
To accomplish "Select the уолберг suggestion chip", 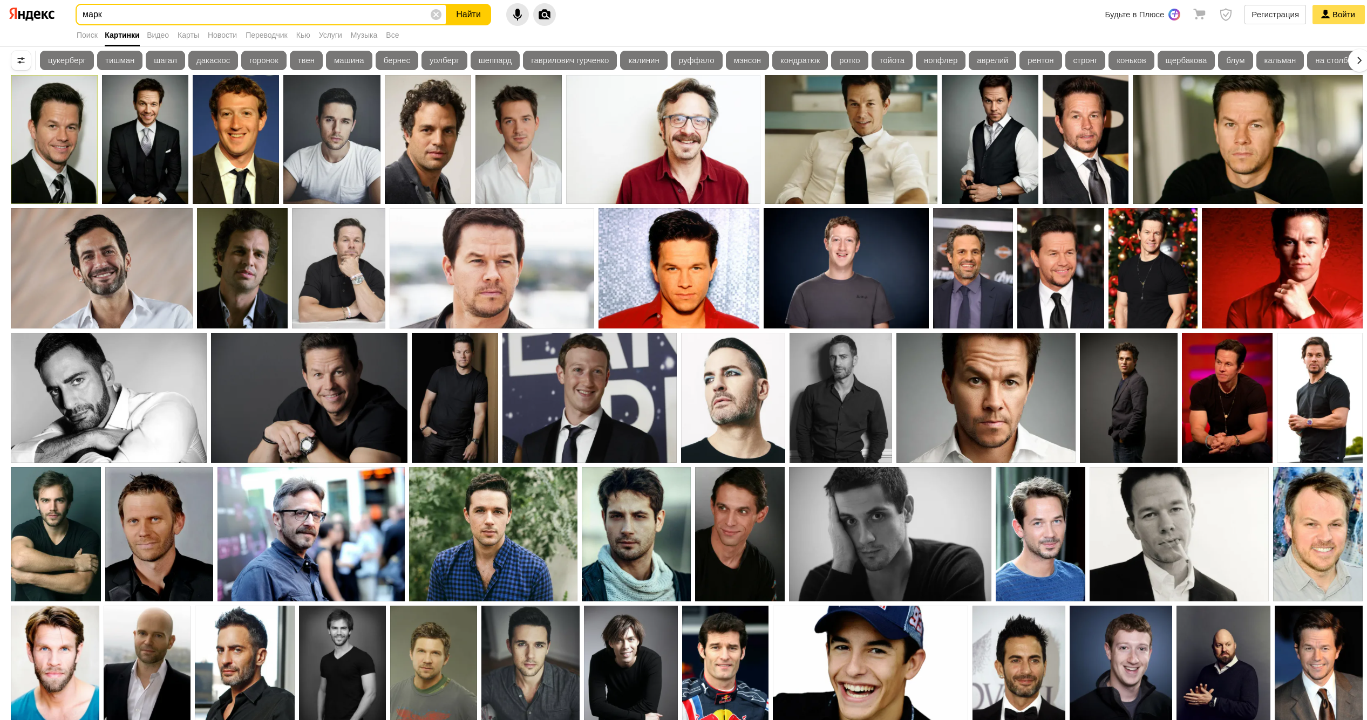I will pyautogui.click(x=444, y=60).
